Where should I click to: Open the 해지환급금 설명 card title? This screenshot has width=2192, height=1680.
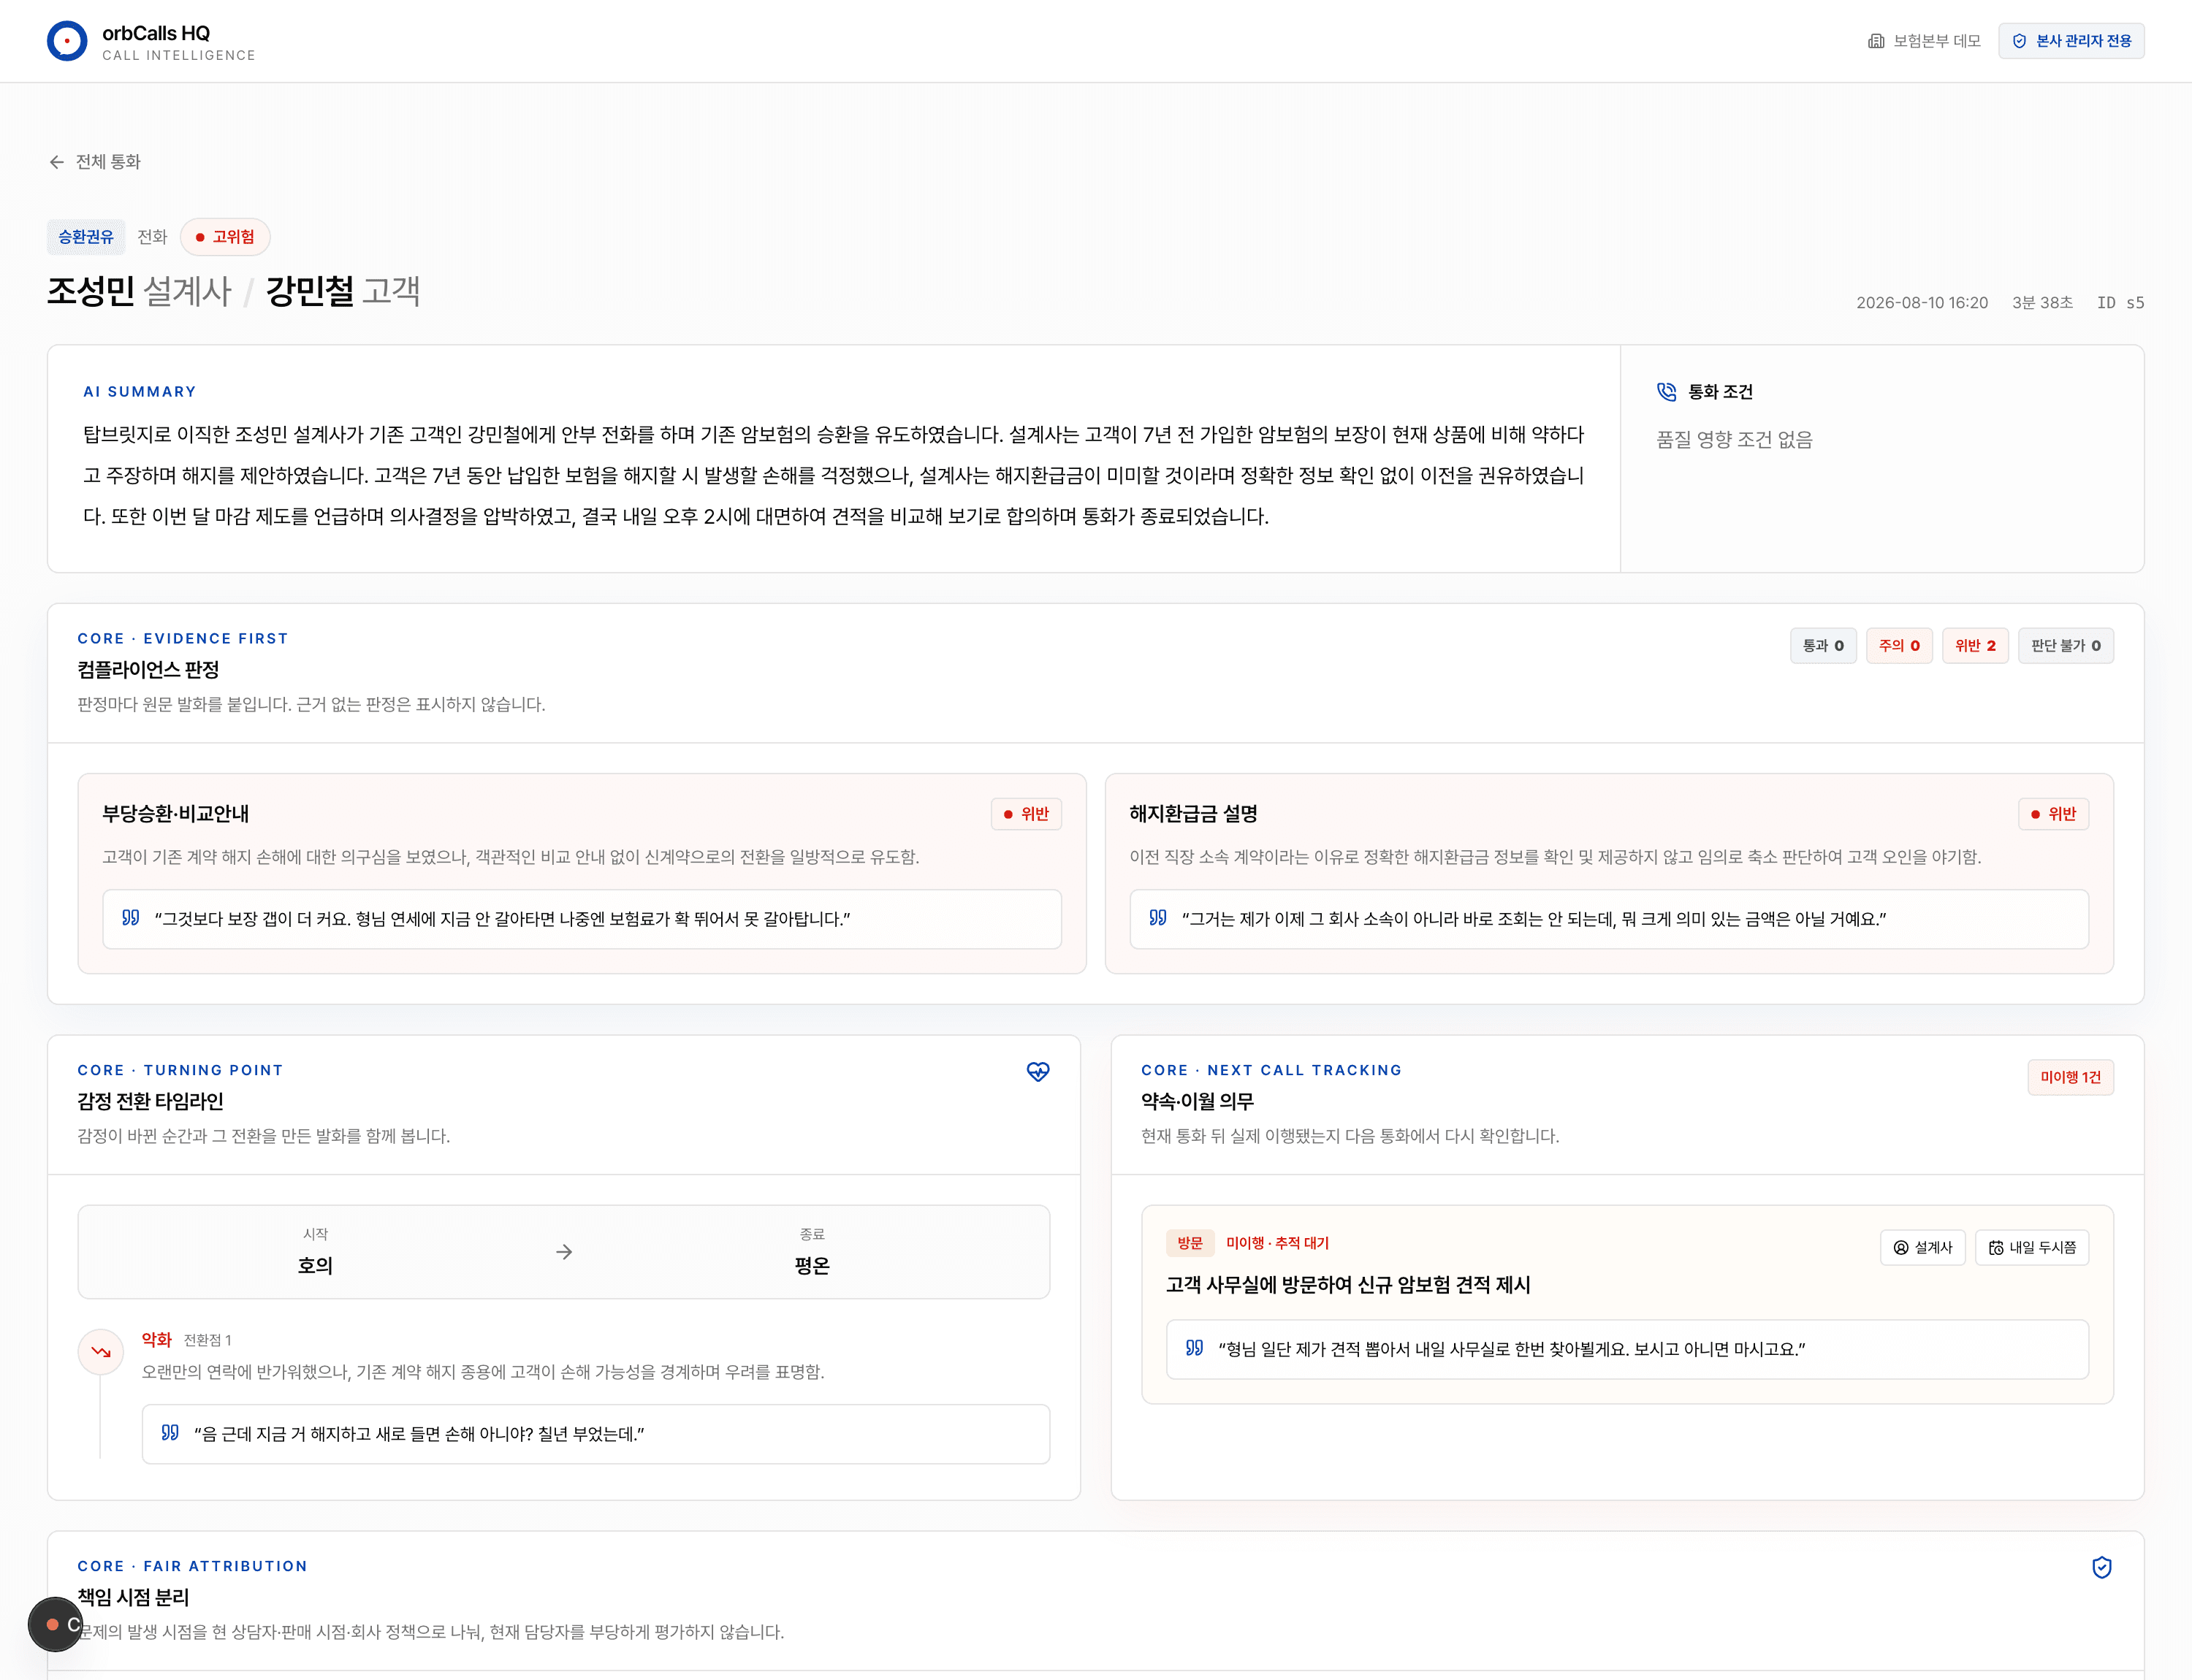pos(1194,814)
